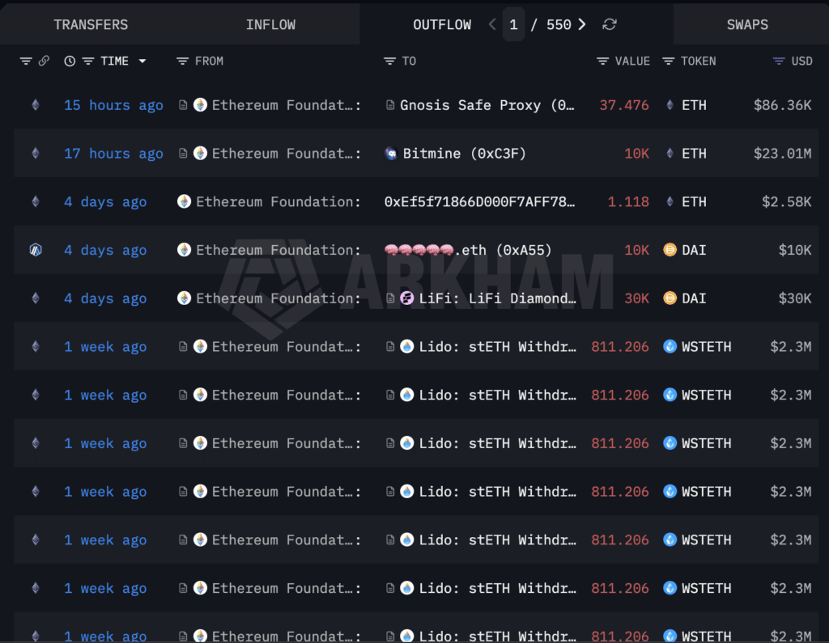Open the 17 hours ago transaction
Screen dimensions: 829x643
(x=113, y=154)
